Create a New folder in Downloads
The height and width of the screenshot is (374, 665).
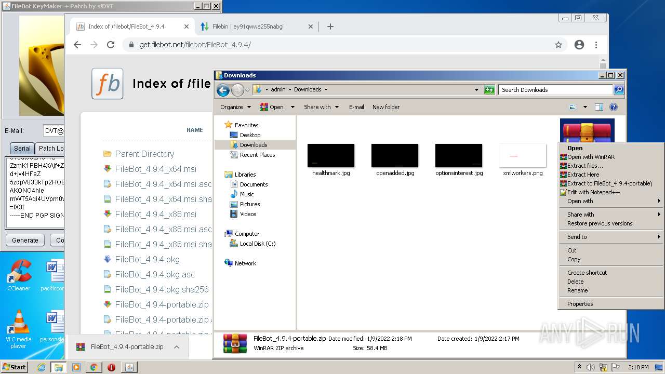386,107
